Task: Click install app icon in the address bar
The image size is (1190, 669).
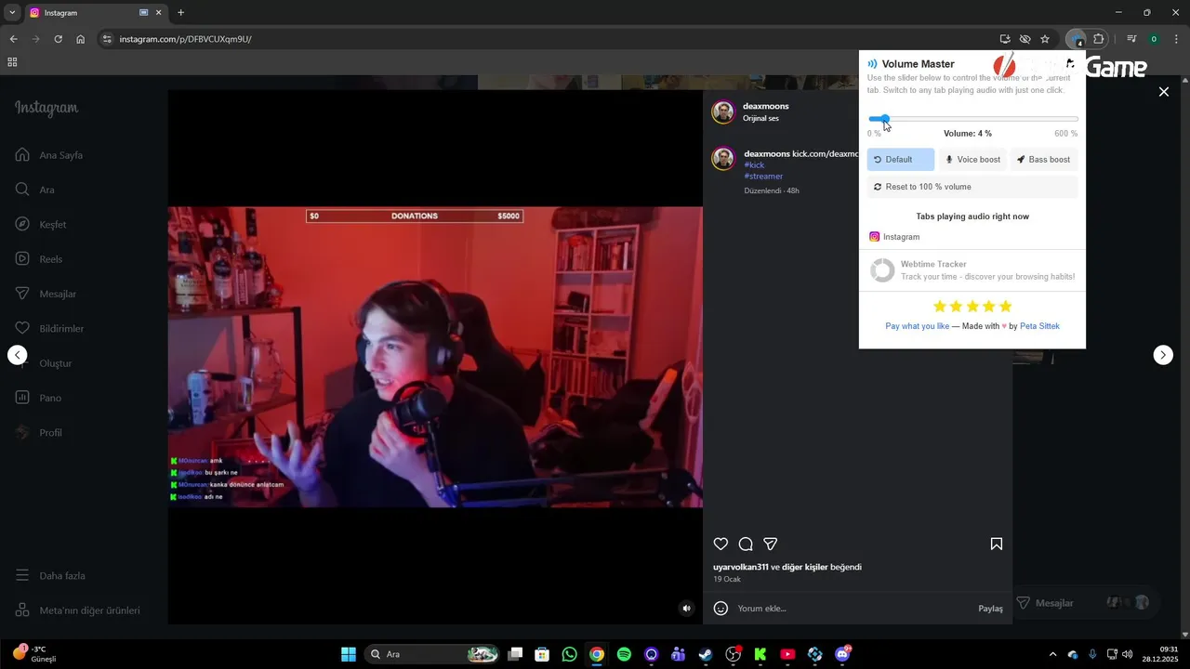Action: pos(1005,39)
